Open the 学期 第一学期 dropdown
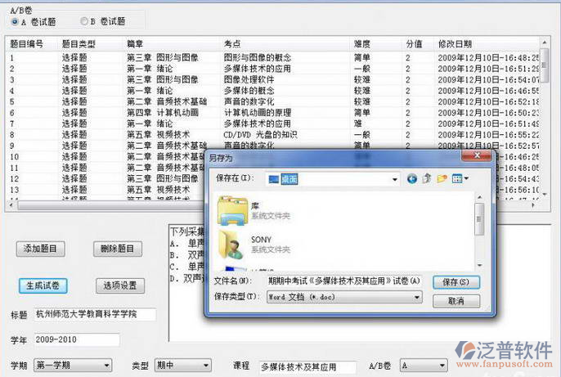 (x=106, y=366)
